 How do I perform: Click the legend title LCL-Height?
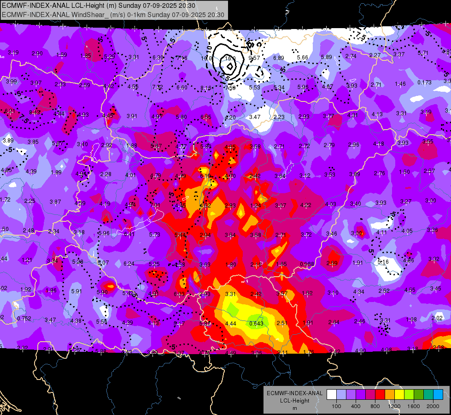tap(295, 401)
